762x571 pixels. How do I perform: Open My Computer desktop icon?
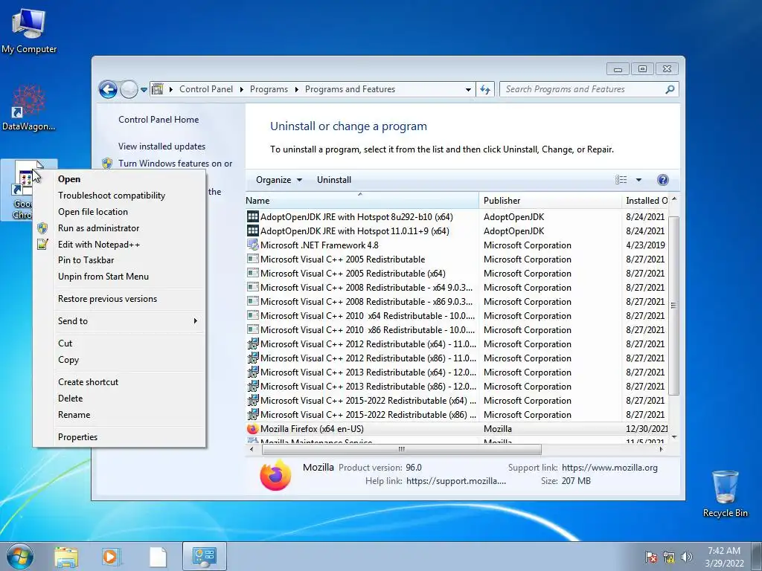tap(29, 31)
